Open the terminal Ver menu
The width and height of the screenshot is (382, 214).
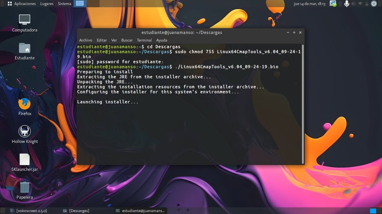(x=114, y=40)
